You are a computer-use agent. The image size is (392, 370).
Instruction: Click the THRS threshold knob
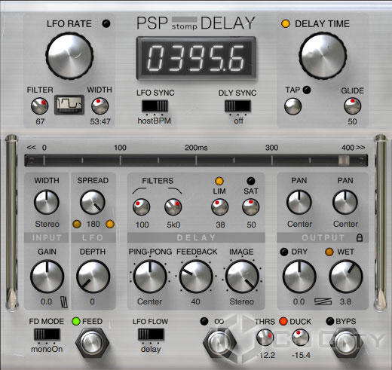[265, 338]
